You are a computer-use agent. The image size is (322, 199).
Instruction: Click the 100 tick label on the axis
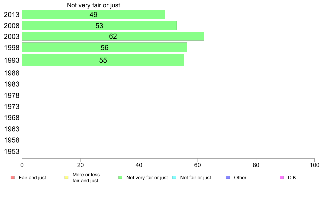314,165
